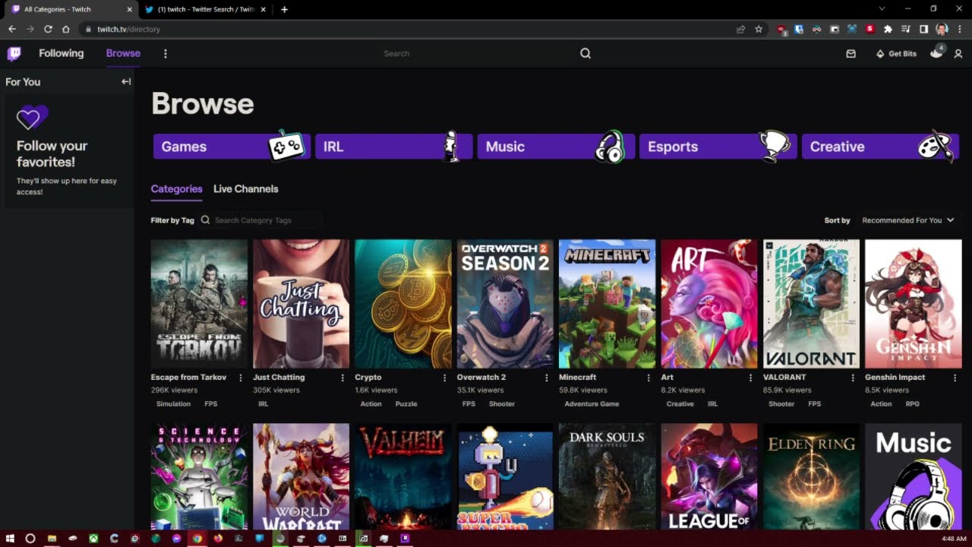Open options menu for Minecraft
Viewport: 972px width, 547px height.
(x=649, y=378)
